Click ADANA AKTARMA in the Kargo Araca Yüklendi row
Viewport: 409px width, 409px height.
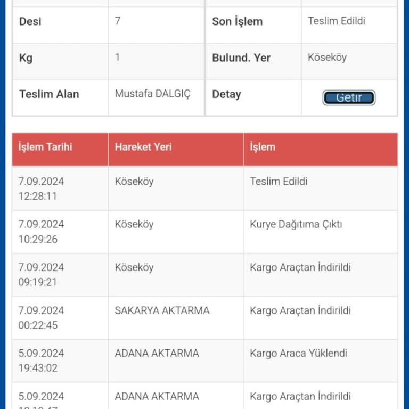157,353
